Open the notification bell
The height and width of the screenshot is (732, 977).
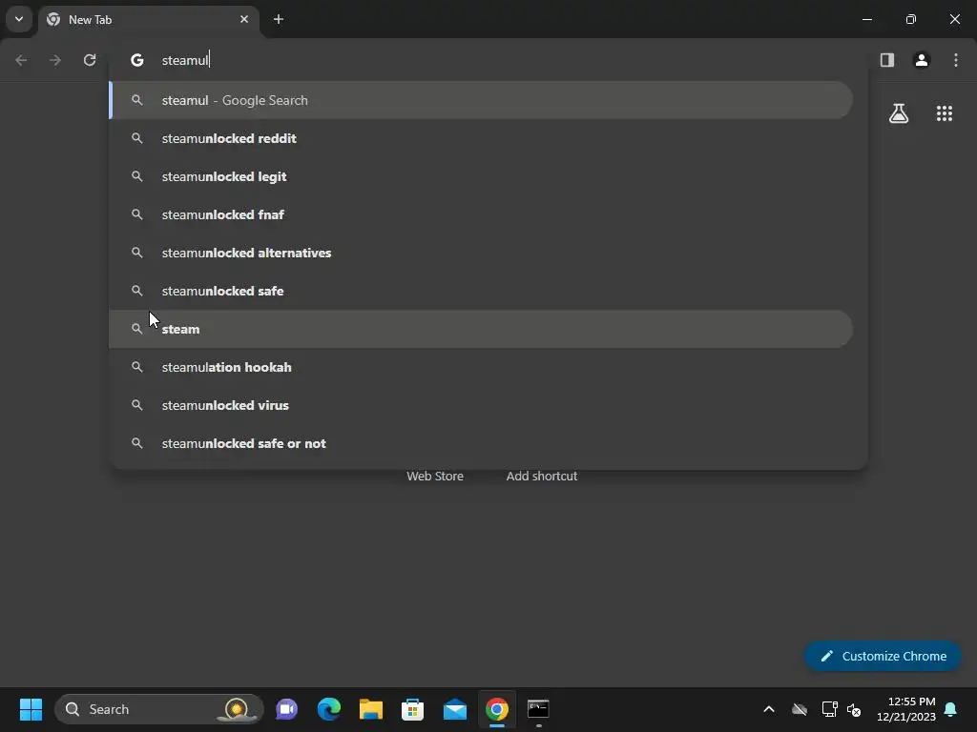tap(951, 709)
